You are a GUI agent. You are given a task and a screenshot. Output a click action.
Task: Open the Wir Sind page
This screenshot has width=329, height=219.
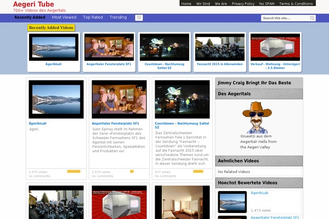point(203,4)
